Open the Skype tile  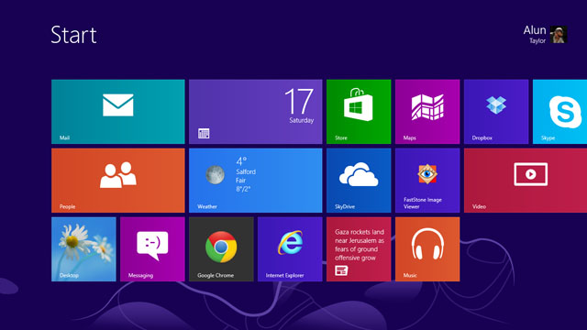point(560,112)
